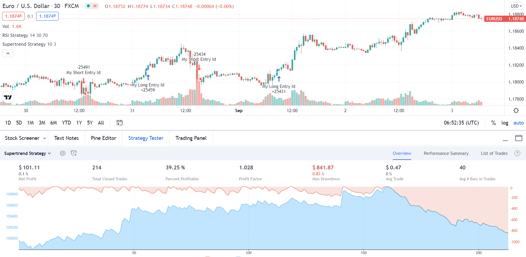Click the Euro / U.S. Dollar symbol title
The width and height of the screenshot is (526, 257).
point(26,6)
